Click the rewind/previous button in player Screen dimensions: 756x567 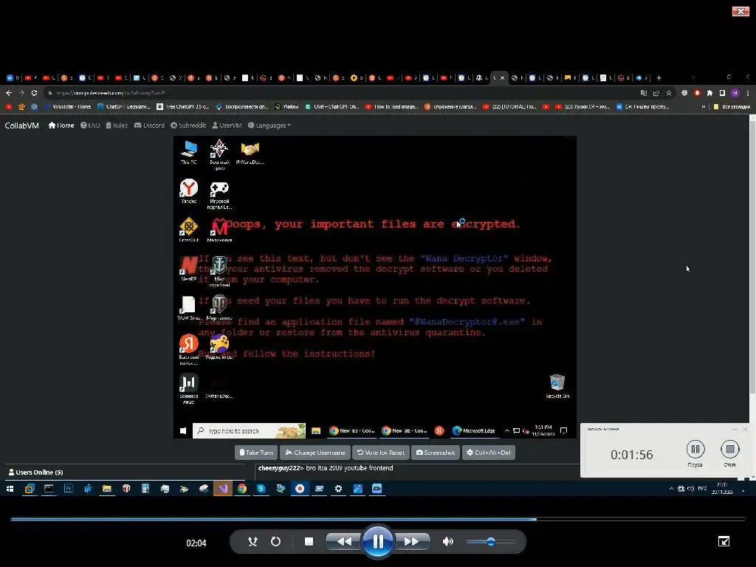point(344,541)
